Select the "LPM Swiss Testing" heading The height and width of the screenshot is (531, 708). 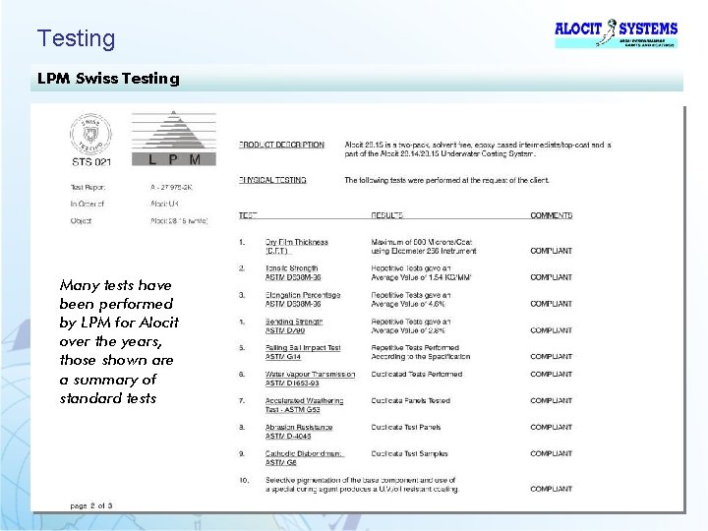(108, 79)
